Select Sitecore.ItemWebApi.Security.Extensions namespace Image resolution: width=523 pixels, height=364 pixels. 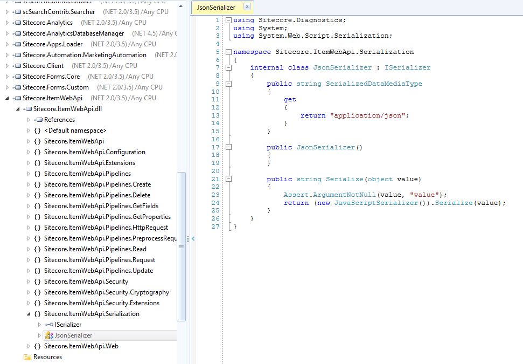[102, 303]
